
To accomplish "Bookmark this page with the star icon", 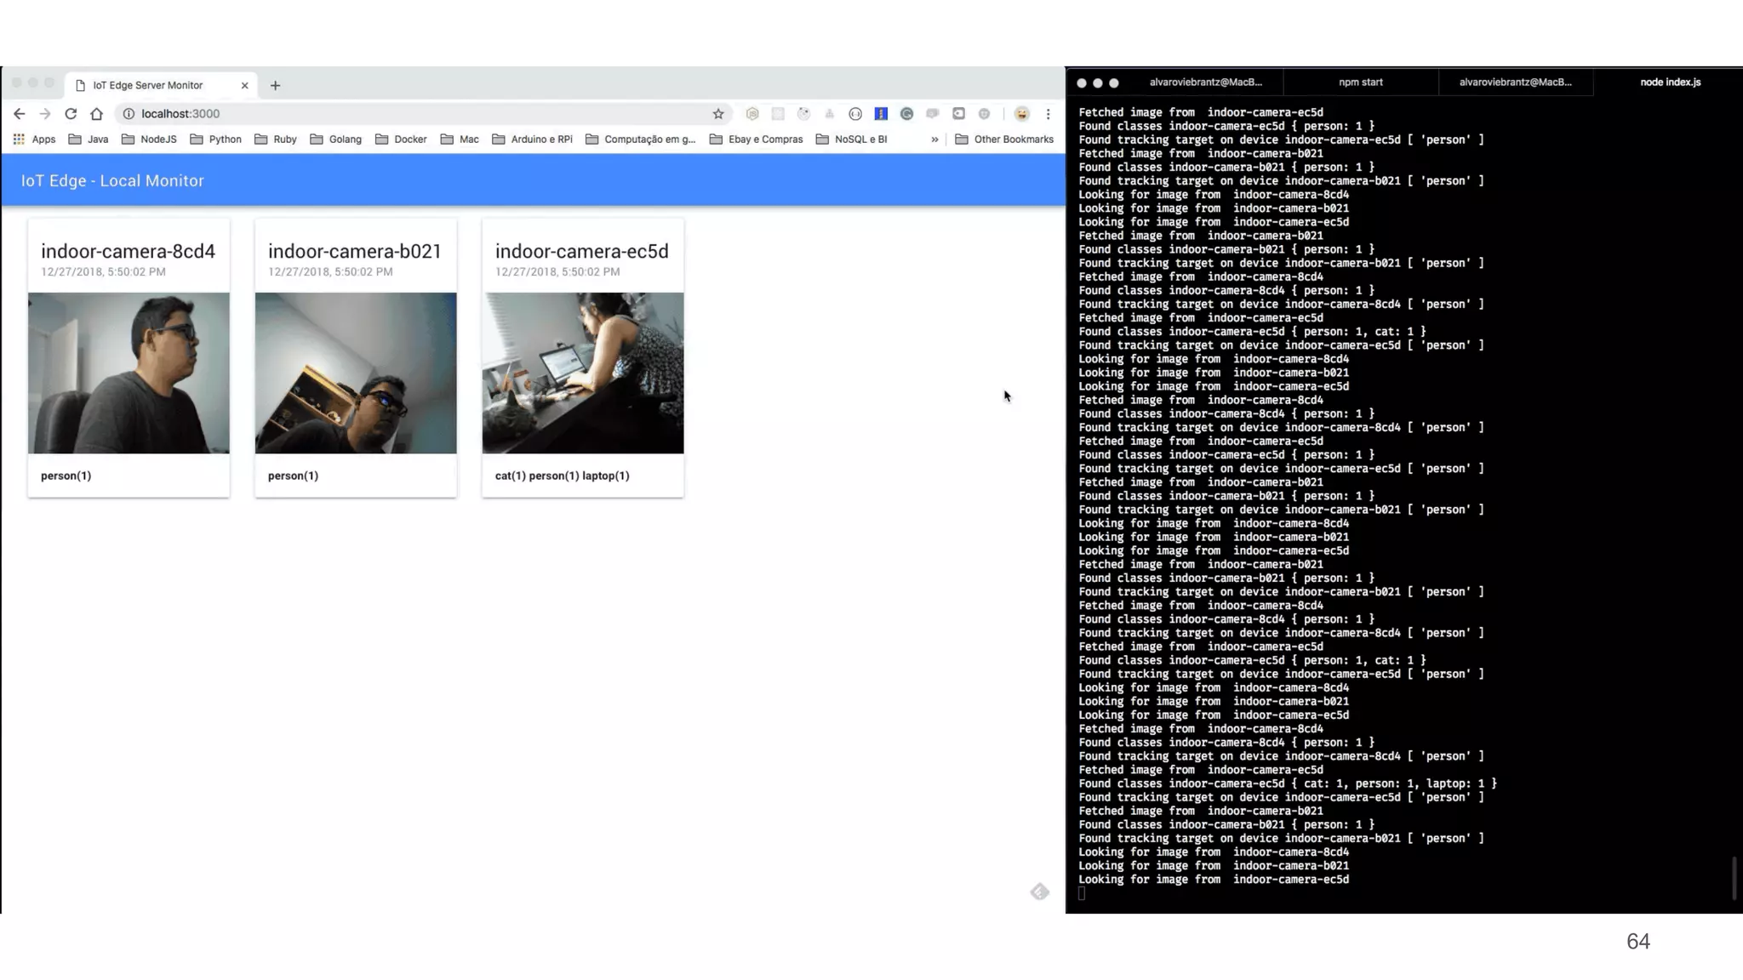I will coord(718,113).
